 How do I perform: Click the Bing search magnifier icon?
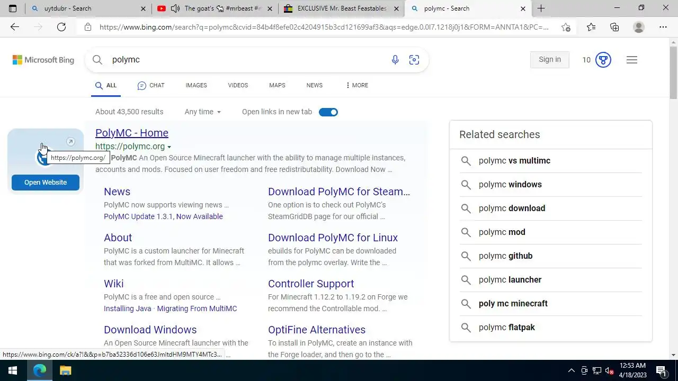tap(97, 60)
